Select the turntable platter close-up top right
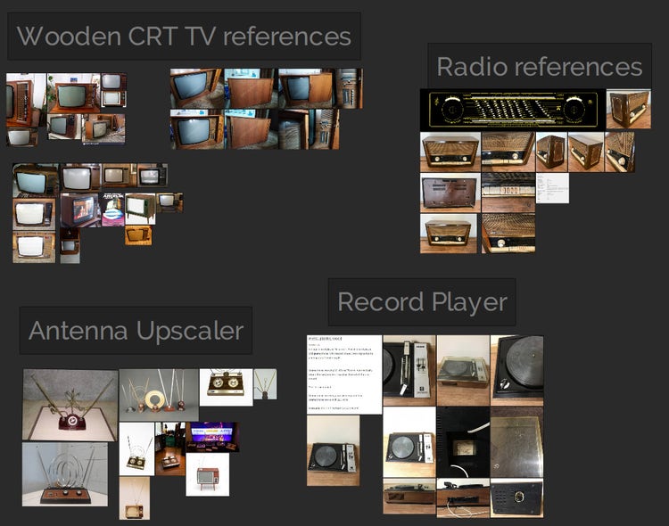The image size is (669, 526). 516,370
